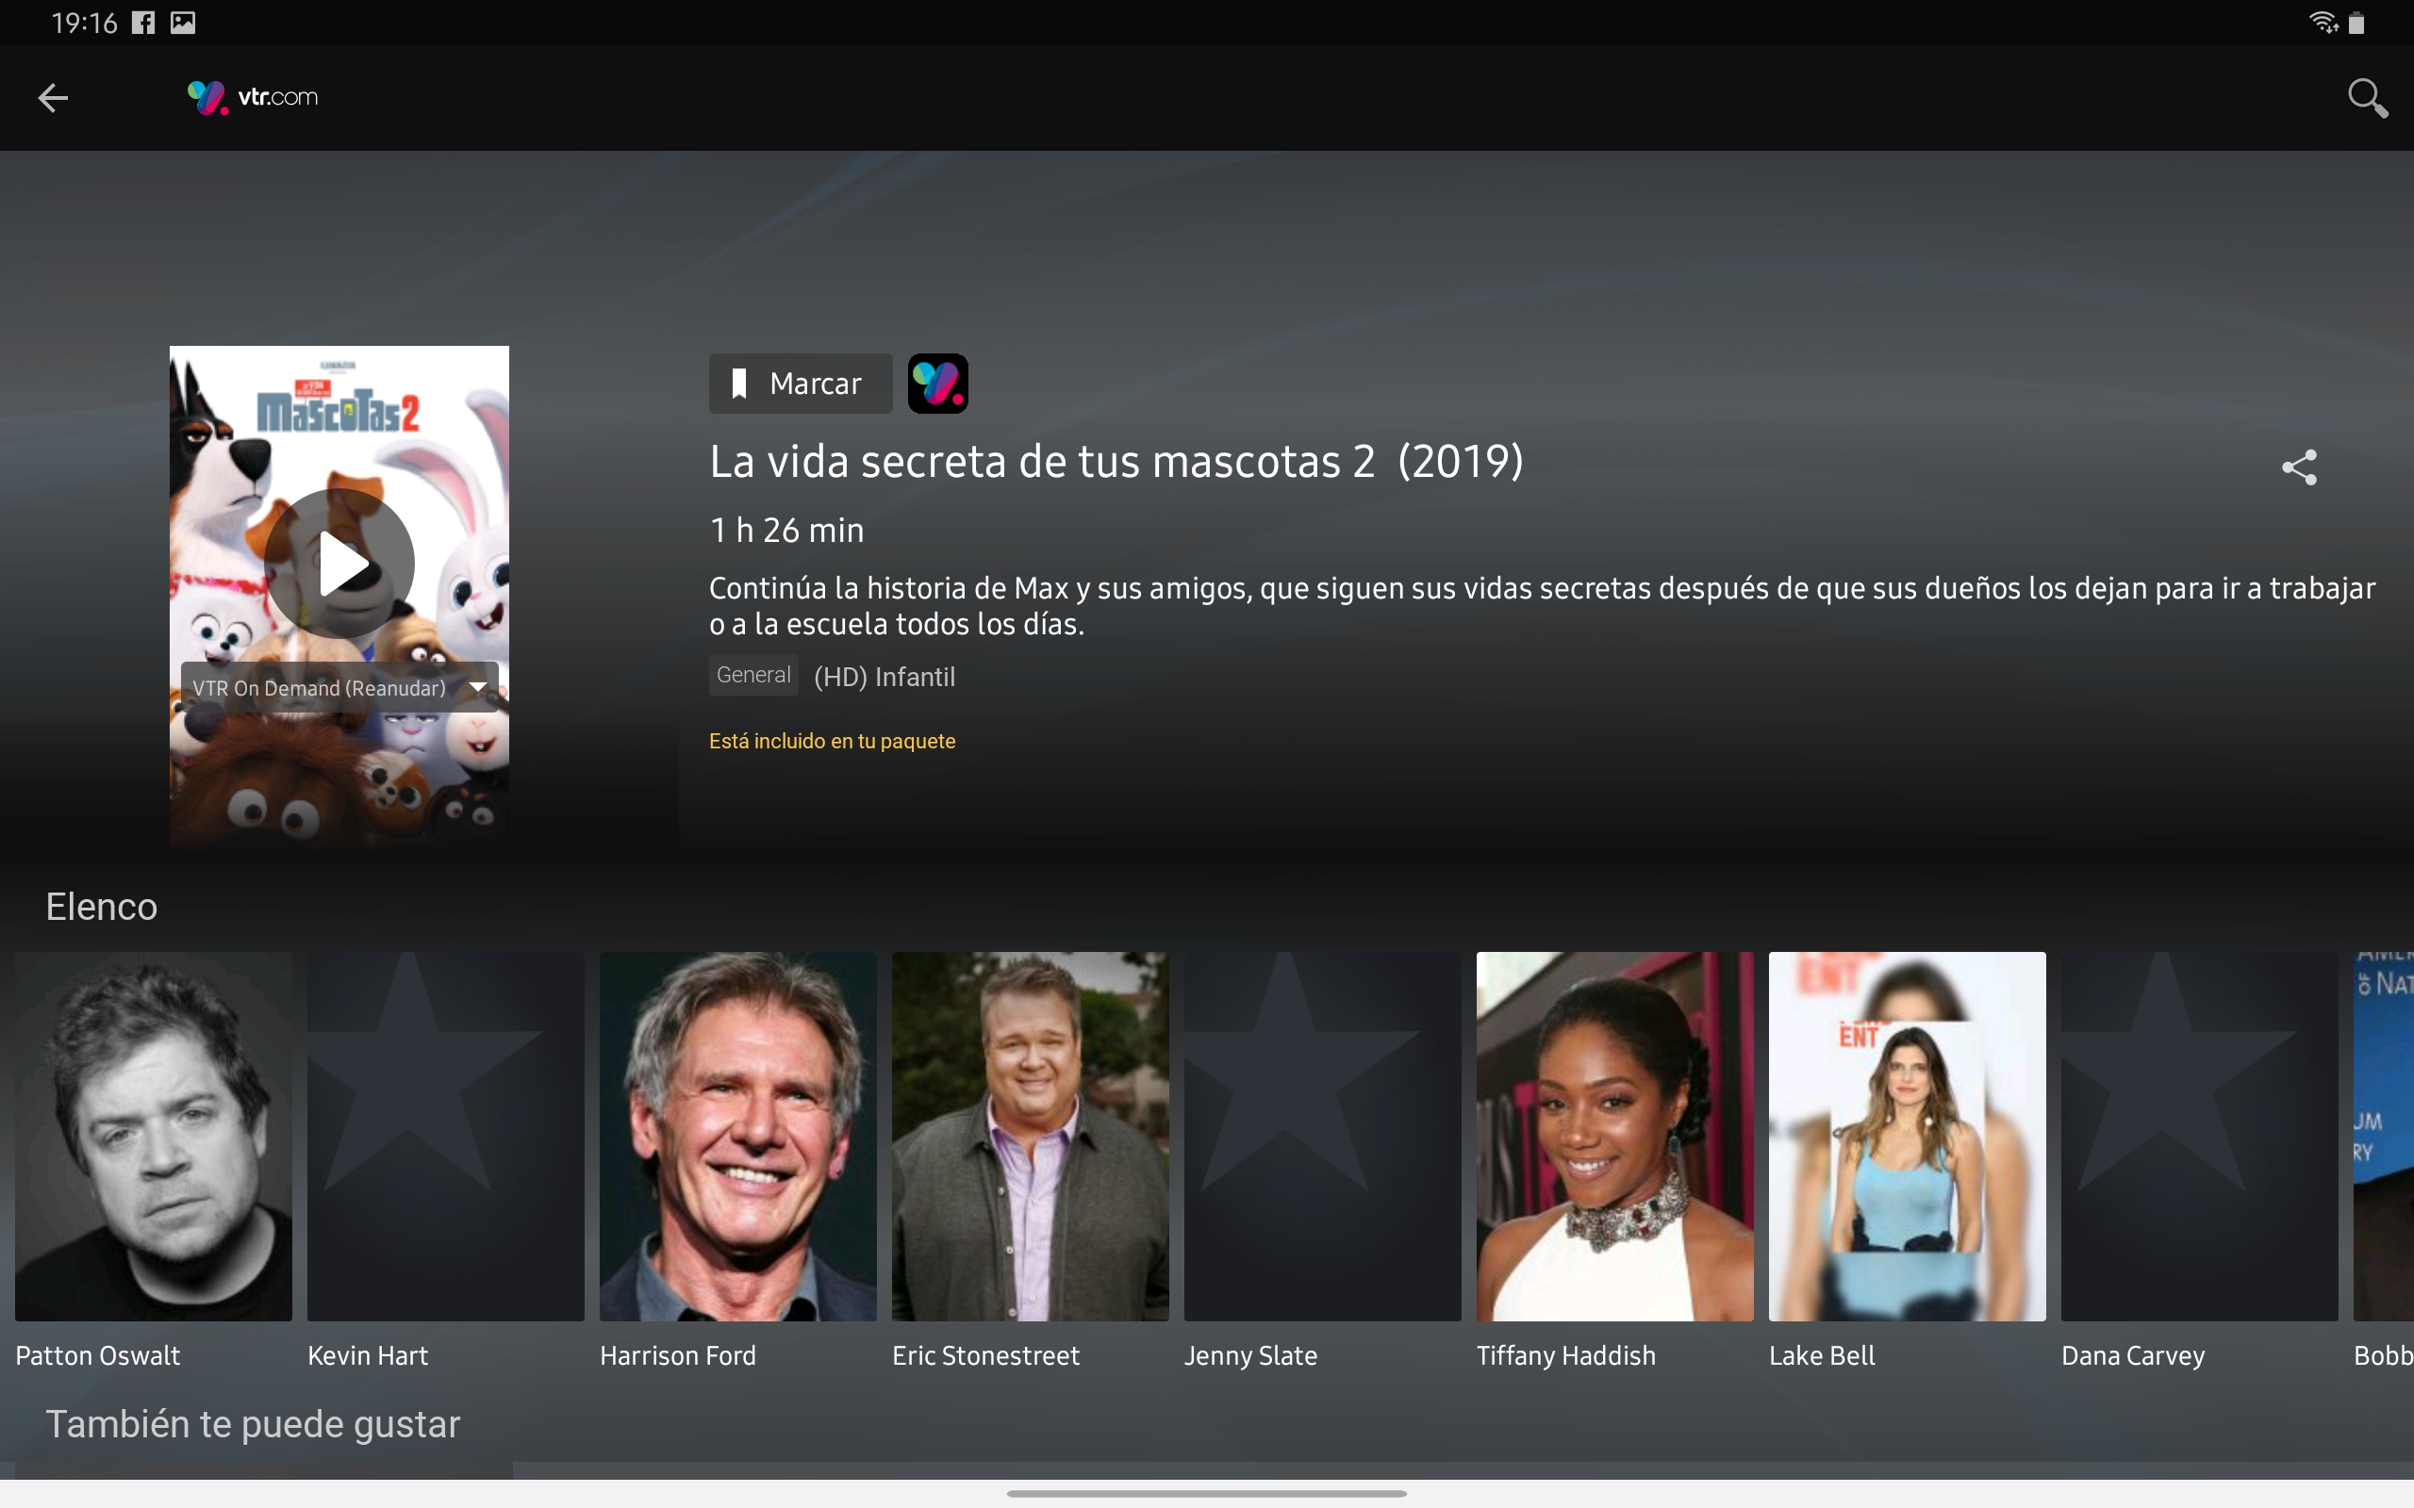Image resolution: width=2414 pixels, height=1508 pixels.
Task: Toggle the Marcar bookmark button
Action: (x=800, y=383)
